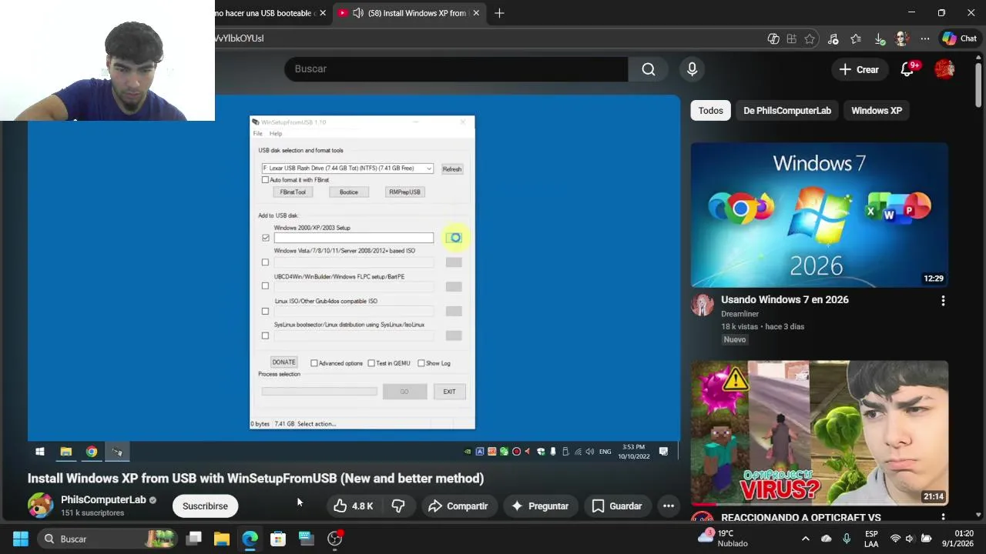Image resolution: width=986 pixels, height=554 pixels.
Task: Open Edge settings and more menu
Action: (x=925, y=38)
